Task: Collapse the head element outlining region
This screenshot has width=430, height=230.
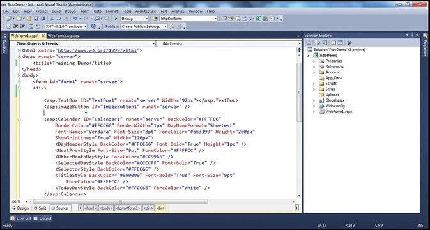Action: pyautogui.click(x=19, y=57)
